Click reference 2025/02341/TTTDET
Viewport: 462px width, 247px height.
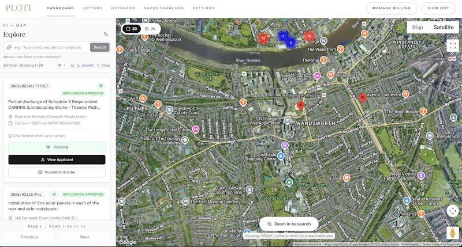(x=29, y=86)
